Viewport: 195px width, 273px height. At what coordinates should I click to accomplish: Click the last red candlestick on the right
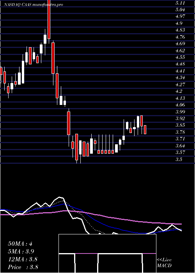145,129
